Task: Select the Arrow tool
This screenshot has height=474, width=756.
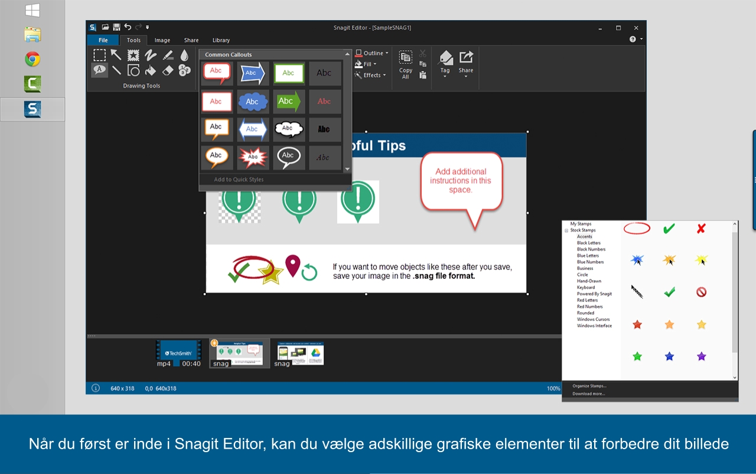Action: (x=116, y=54)
